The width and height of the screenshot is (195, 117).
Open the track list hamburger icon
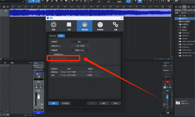point(4,7)
